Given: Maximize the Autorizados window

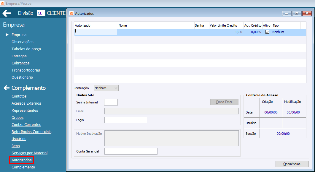Looking at the screenshot, I should (297, 13).
